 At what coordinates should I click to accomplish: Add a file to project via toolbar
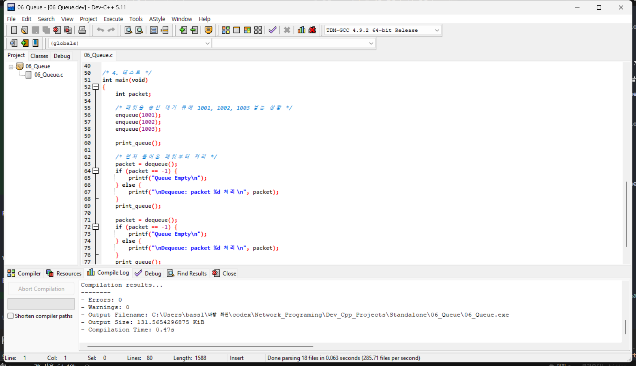pos(183,30)
